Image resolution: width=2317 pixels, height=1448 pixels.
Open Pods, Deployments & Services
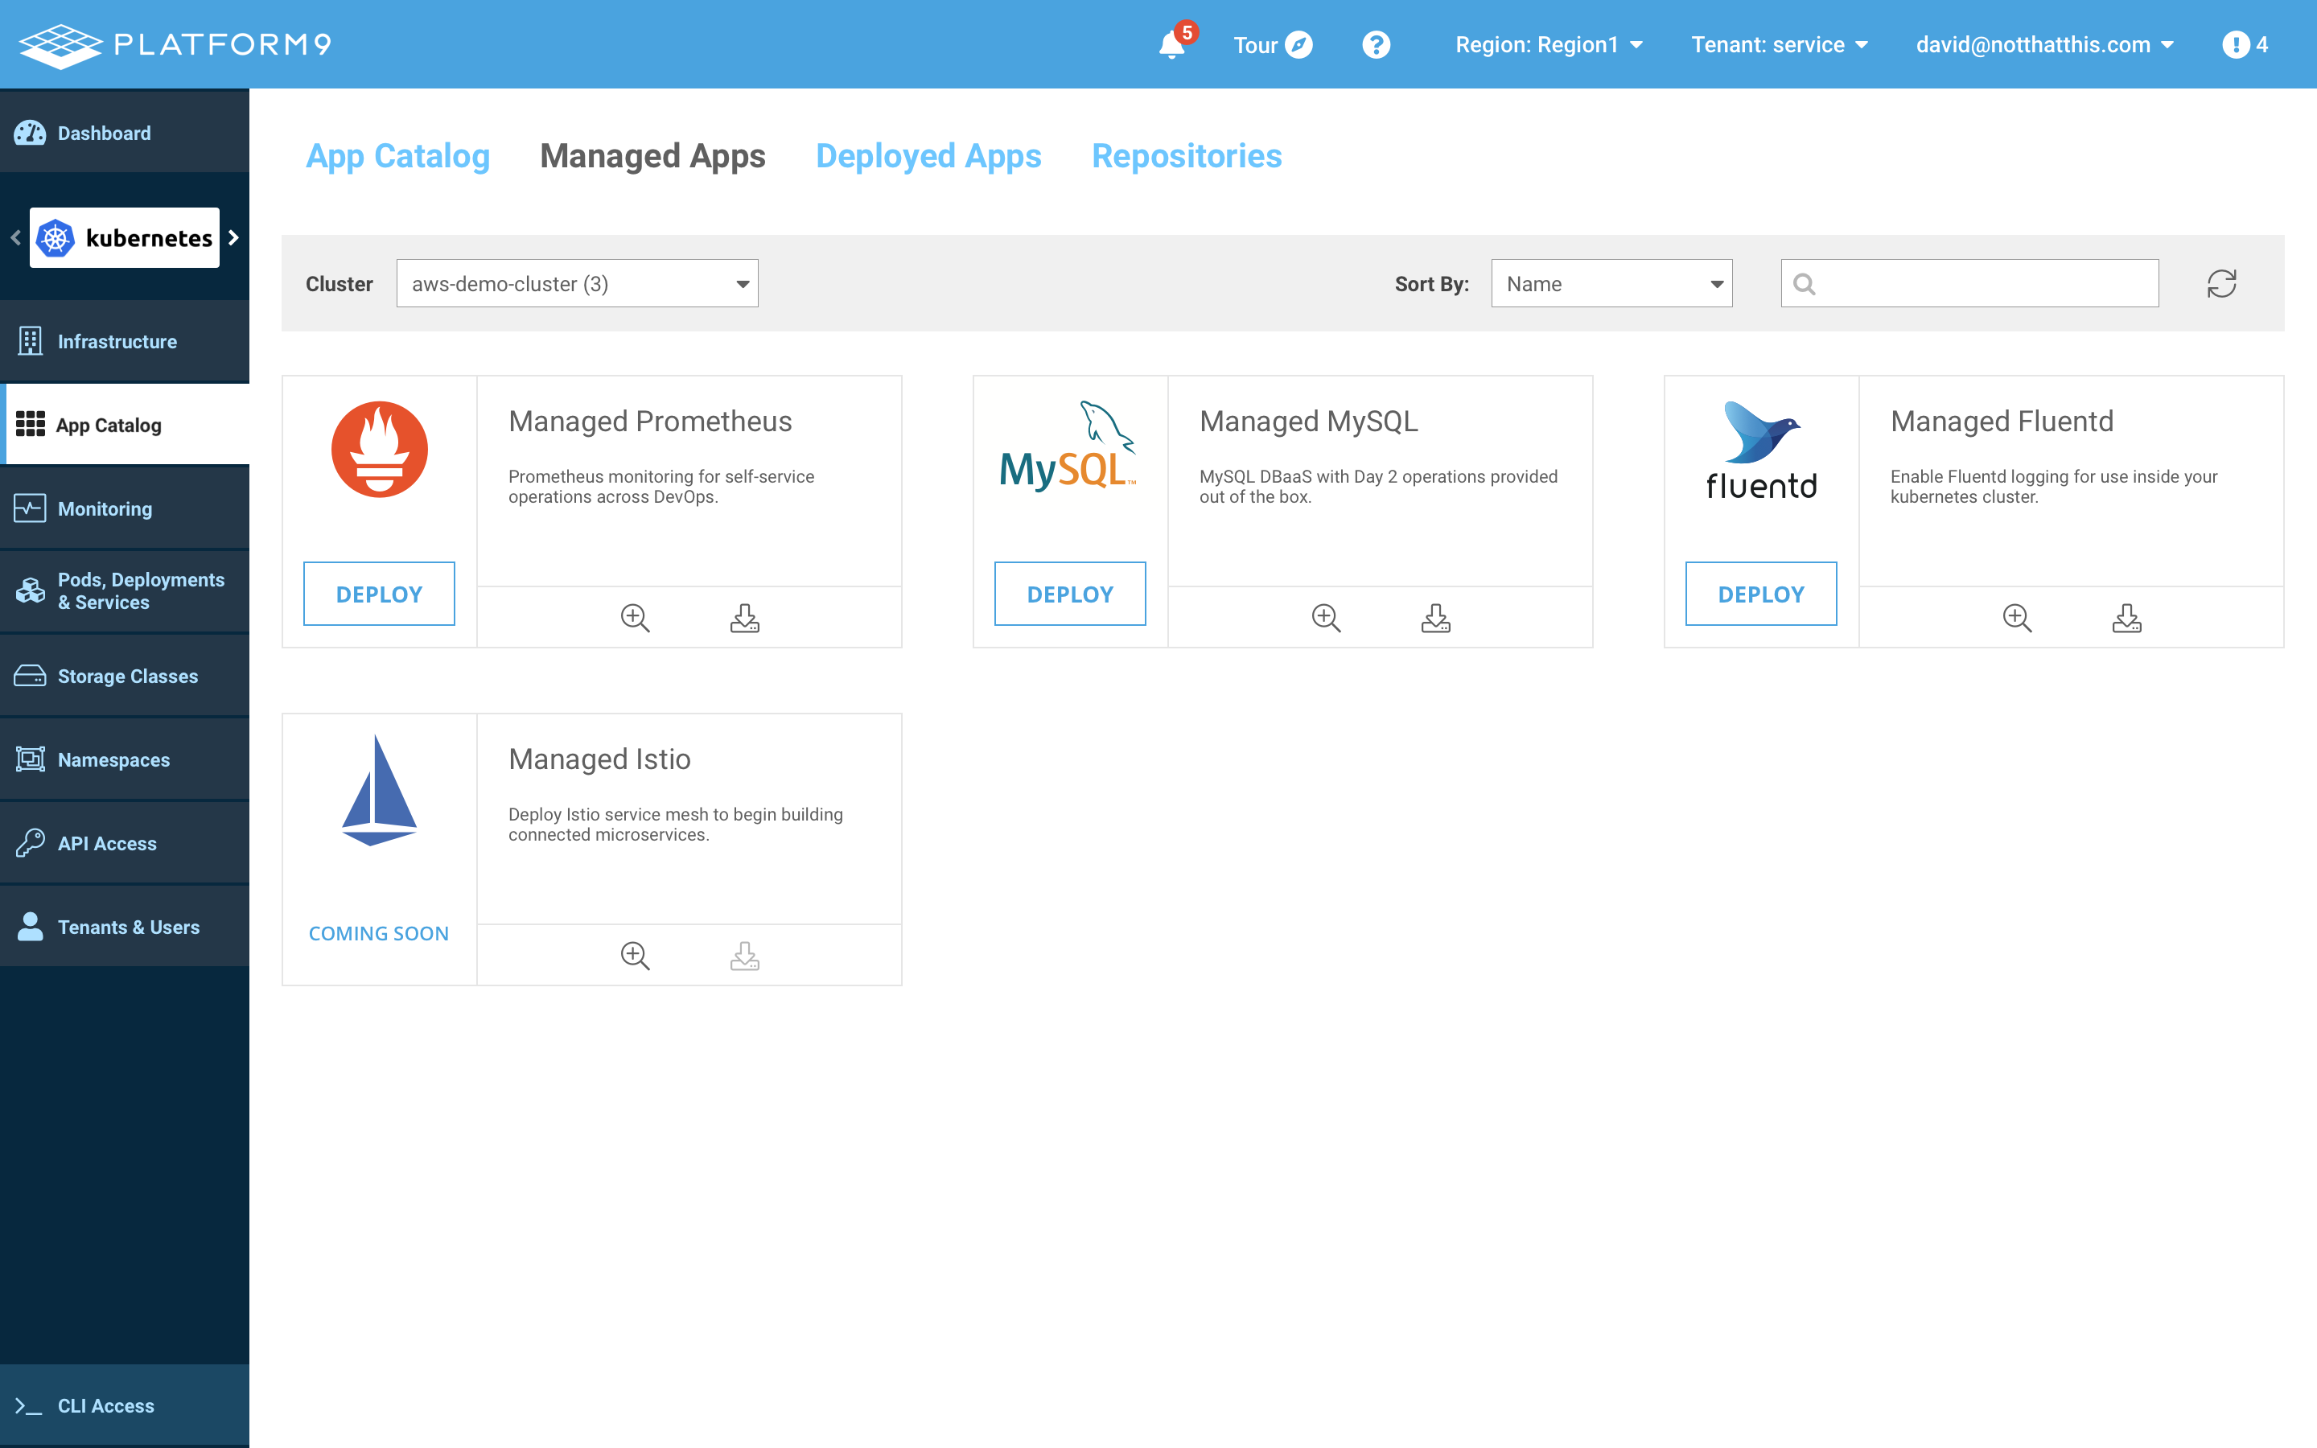click(x=125, y=591)
